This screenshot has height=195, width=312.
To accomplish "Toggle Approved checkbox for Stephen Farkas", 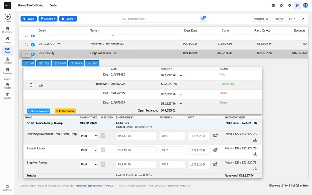I will (x=103, y=164).
